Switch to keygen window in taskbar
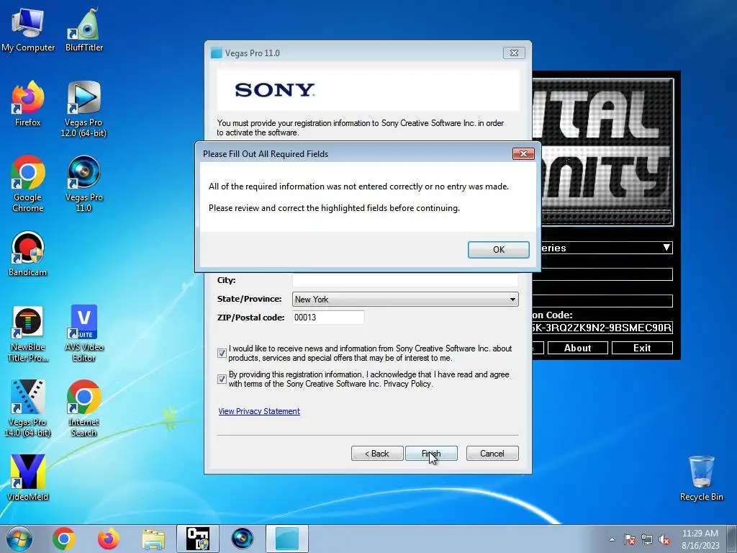 click(x=198, y=539)
